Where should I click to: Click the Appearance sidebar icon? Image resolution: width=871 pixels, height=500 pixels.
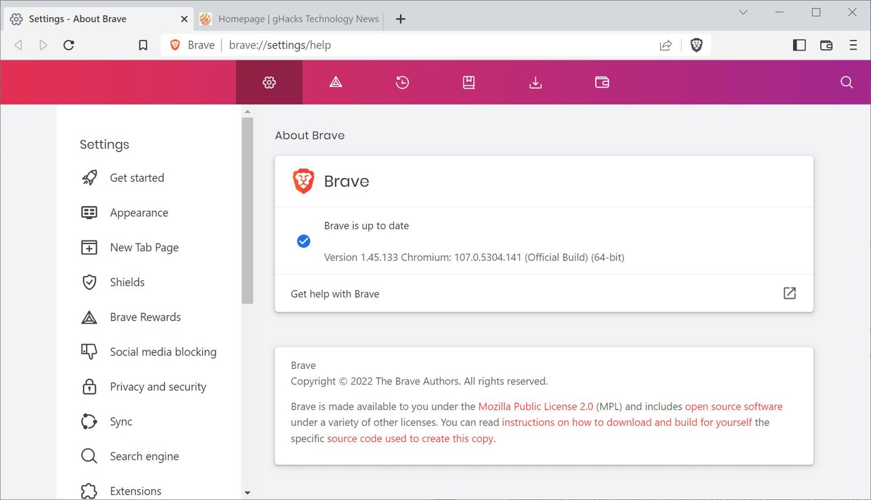pyautogui.click(x=89, y=213)
